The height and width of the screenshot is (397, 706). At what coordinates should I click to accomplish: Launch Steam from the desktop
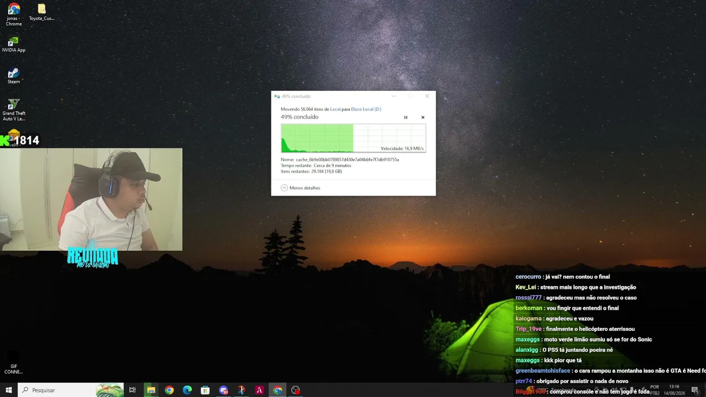14,76
